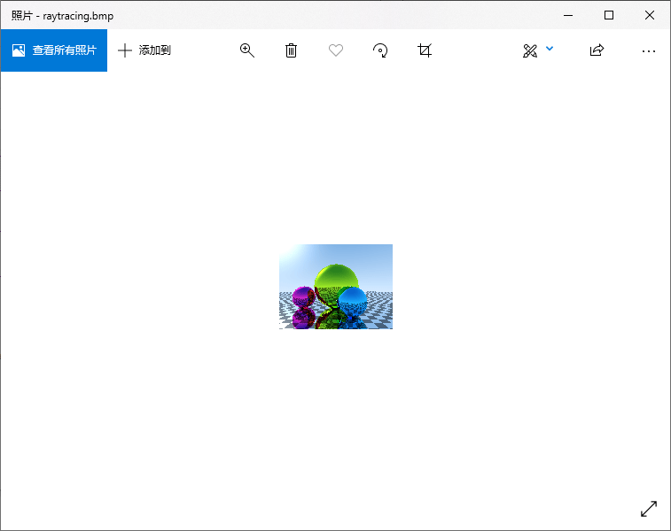Toggle the heart favorite icon
This screenshot has width=671, height=531.
(x=336, y=50)
